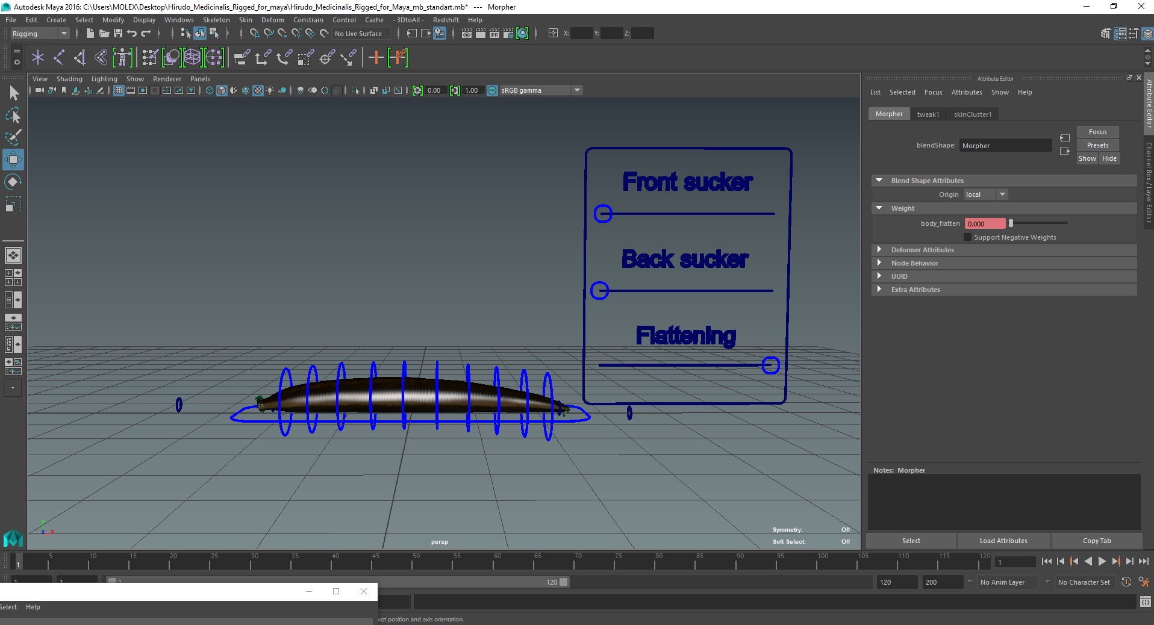The image size is (1154, 625).
Task: Select the Create Joints shelf tool
Action: point(59,58)
